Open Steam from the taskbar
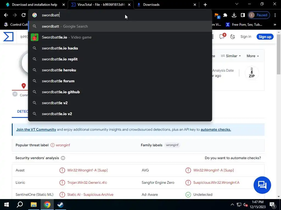Image resolution: width=281 pixels, height=210 pixels. [60, 205]
